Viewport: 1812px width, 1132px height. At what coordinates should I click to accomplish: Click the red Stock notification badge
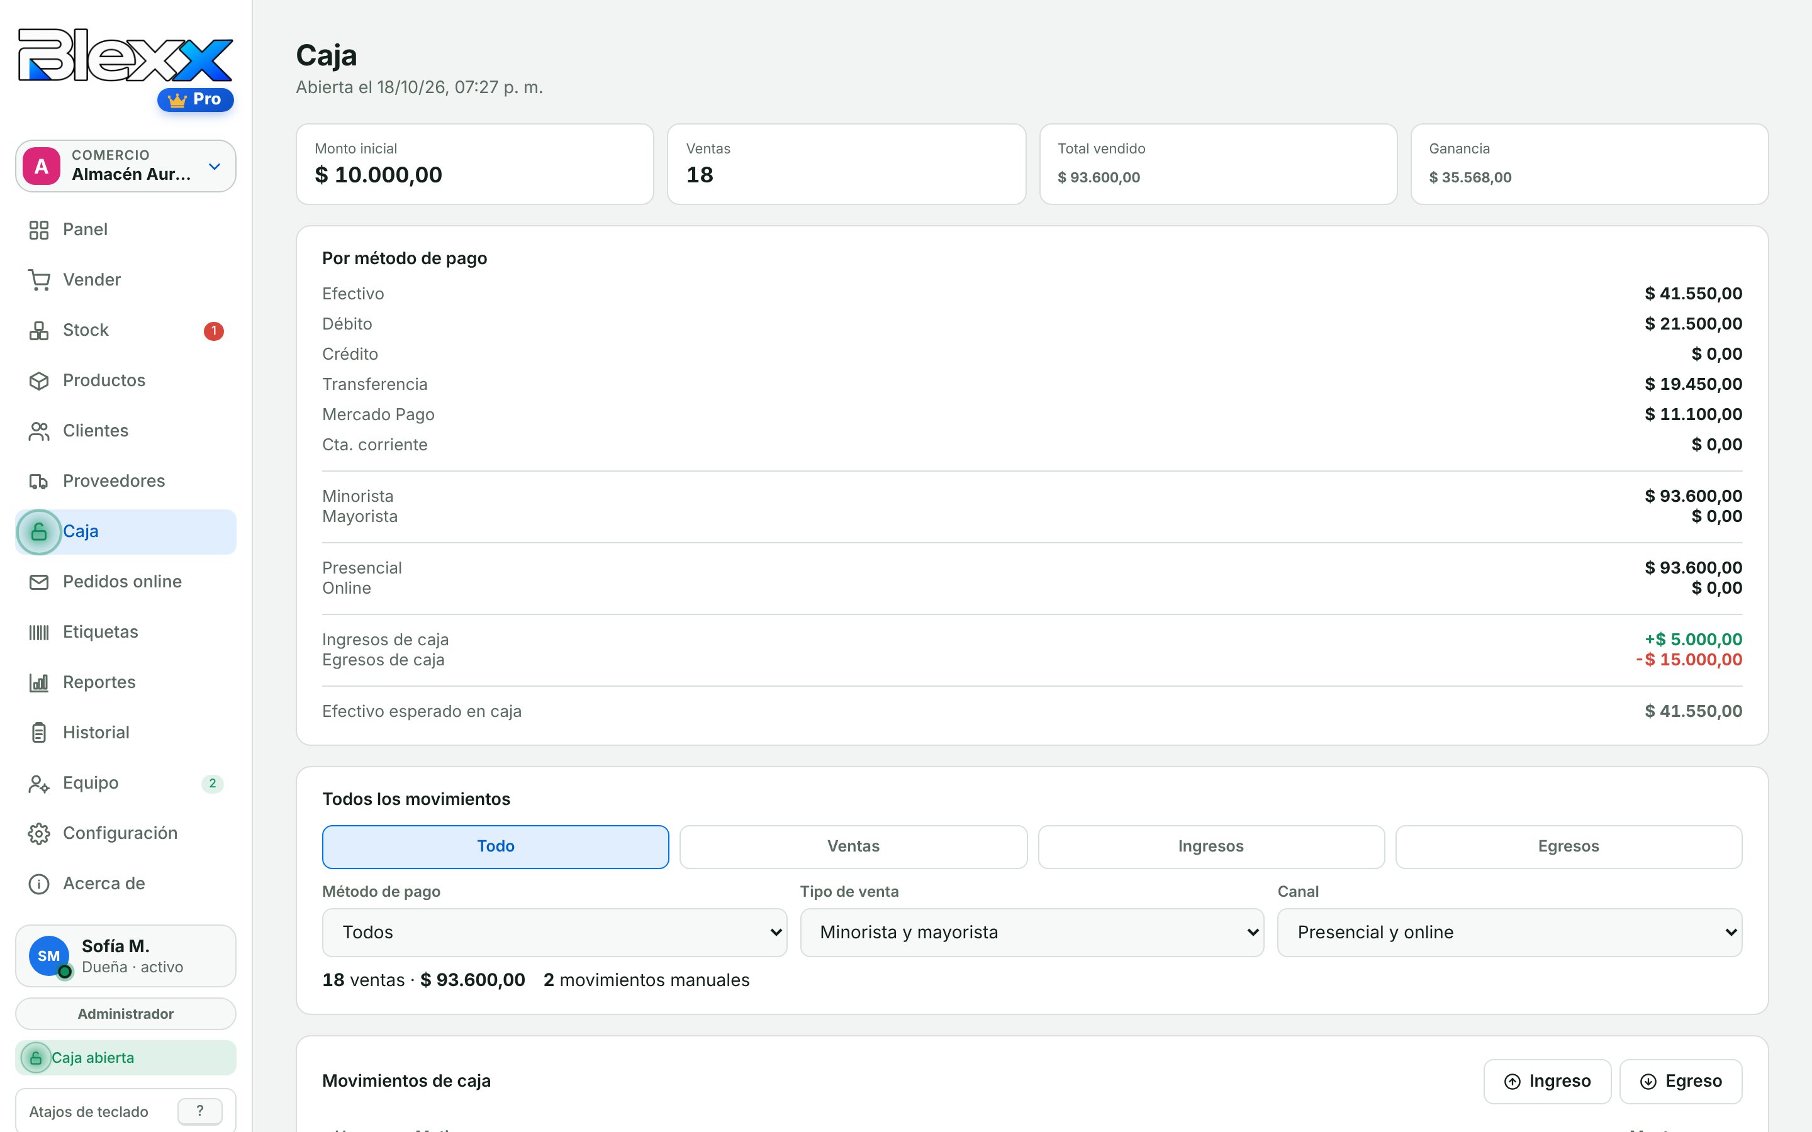(x=213, y=330)
